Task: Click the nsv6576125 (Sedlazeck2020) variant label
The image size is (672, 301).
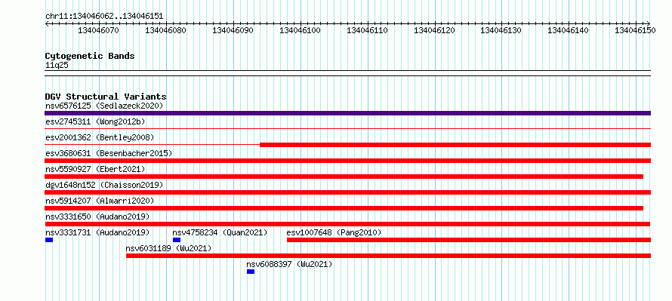Action: [104, 106]
